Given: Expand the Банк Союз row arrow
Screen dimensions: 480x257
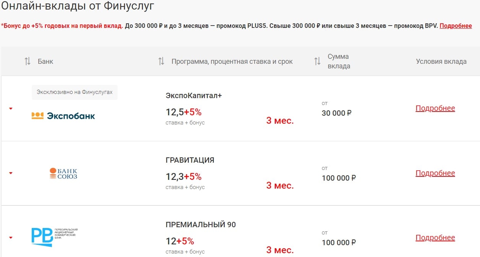Looking at the screenshot, I should pyautogui.click(x=11, y=173).
